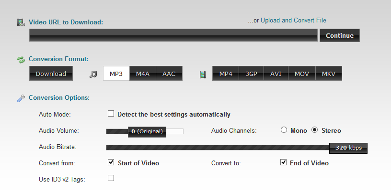Viewport: 391px width, 193px height.
Task: Click the Continue button
Action: click(340, 35)
